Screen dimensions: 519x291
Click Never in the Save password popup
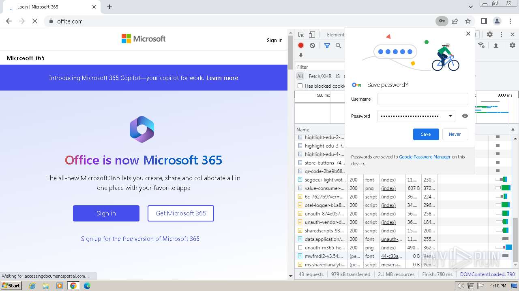[455, 134]
